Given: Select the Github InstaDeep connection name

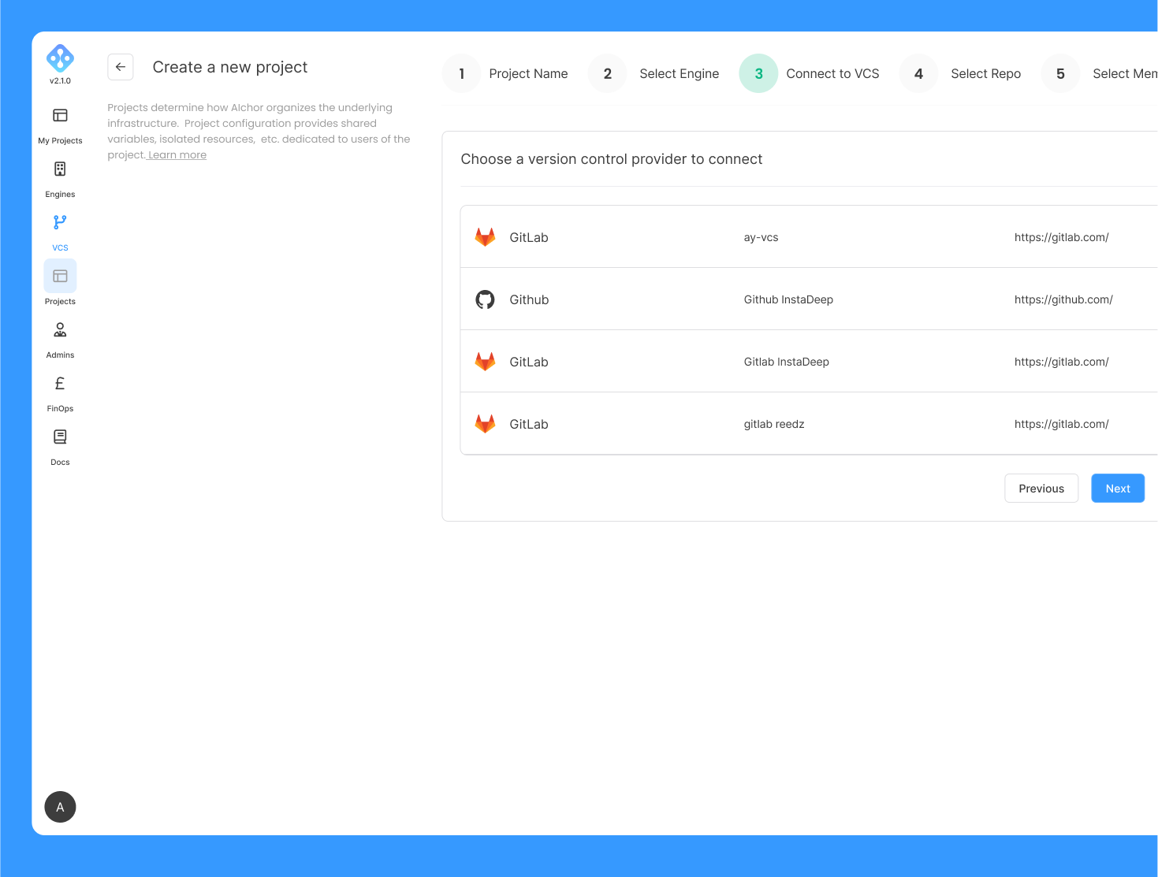Looking at the screenshot, I should coord(788,299).
